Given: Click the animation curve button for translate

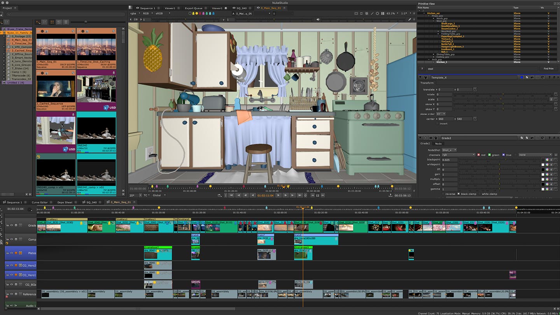Looking at the screenshot, I should pos(475,89).
